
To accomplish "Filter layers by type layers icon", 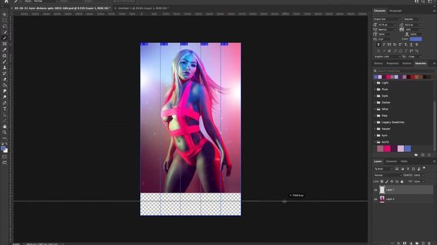I will [408, 169].
